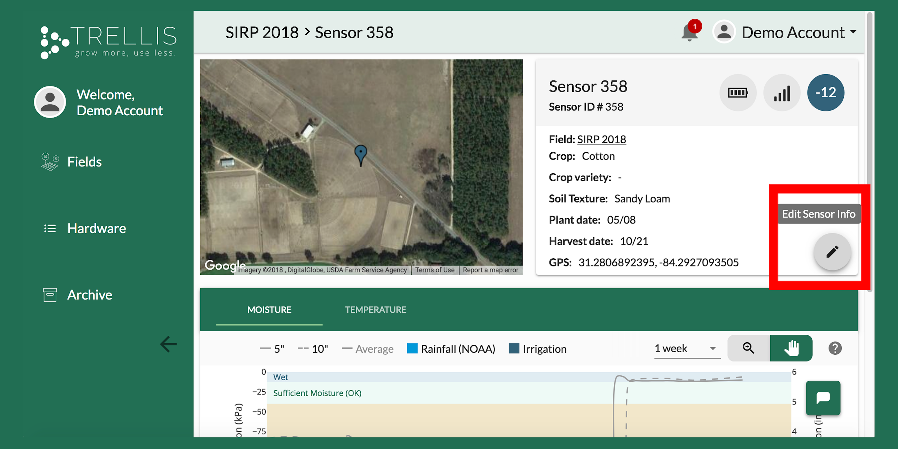Open the Hardware sidebar menu

[96, 228]
